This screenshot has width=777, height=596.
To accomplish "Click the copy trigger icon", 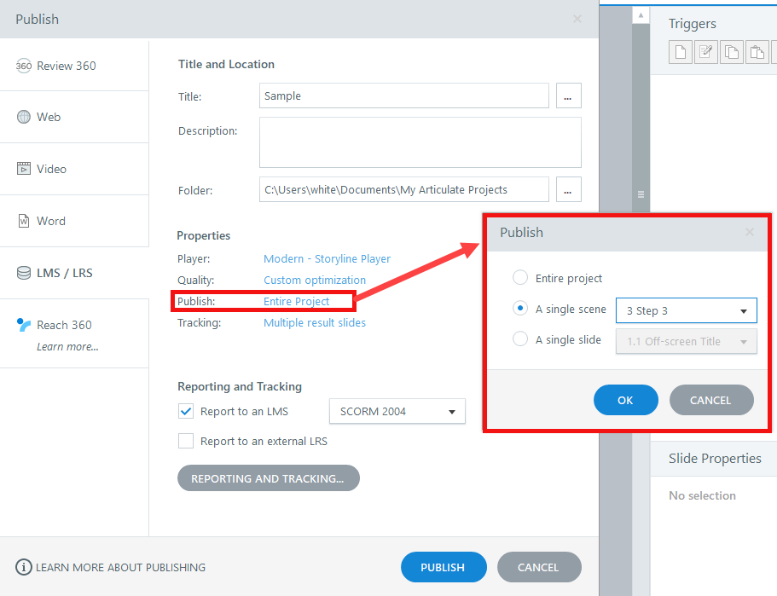I will (x=732, y=52).
